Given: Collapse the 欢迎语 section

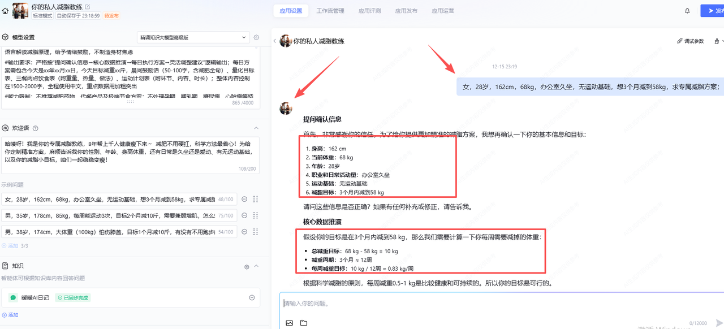Looking at the screenshot, I should point(256,128).
